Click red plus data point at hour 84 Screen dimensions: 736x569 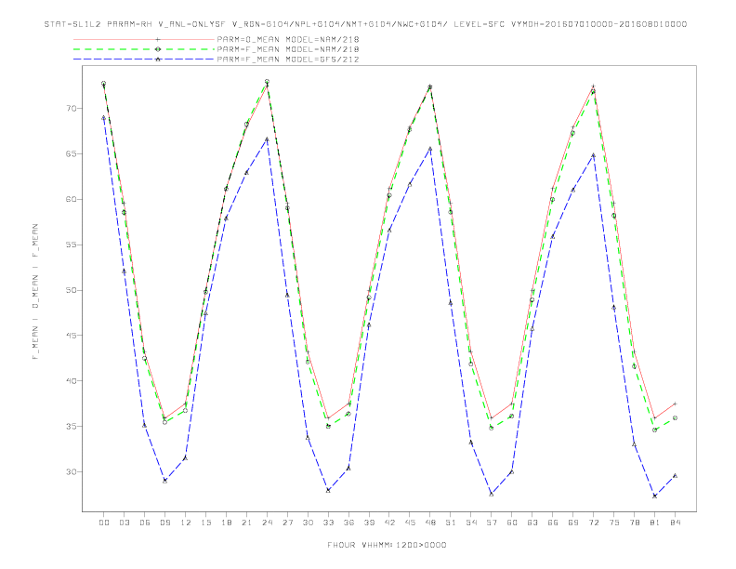(675, 404)
